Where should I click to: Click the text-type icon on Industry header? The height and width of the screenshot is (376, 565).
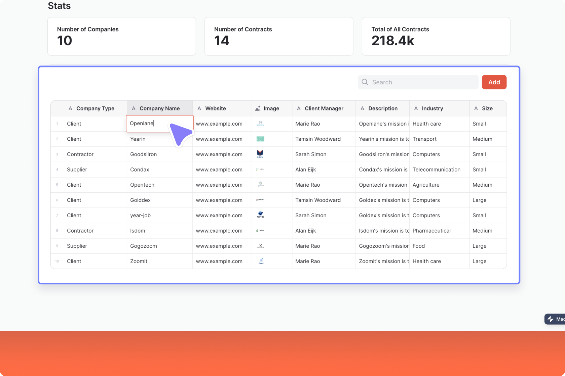pyautogui.click(x=416, y=108)
